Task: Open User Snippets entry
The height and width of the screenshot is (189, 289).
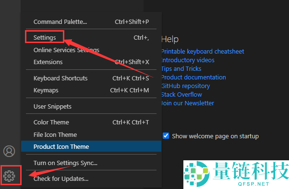Action: (91, 107)
